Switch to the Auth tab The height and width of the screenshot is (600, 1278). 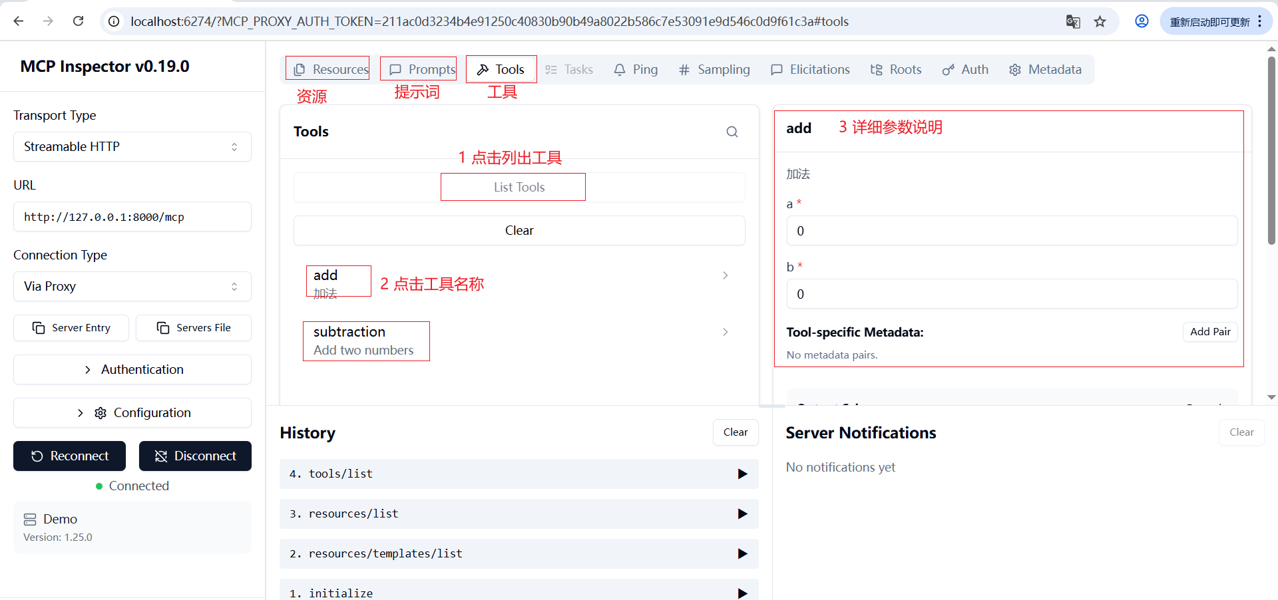965,69
